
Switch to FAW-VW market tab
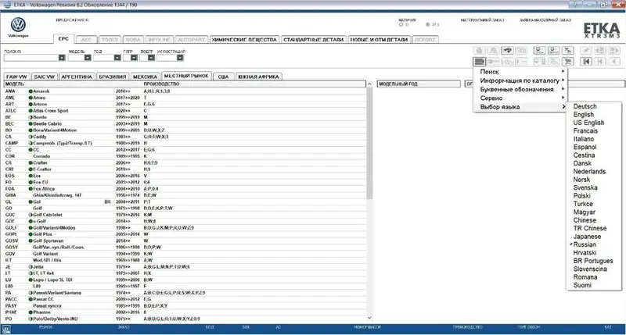tap(16, 77)
